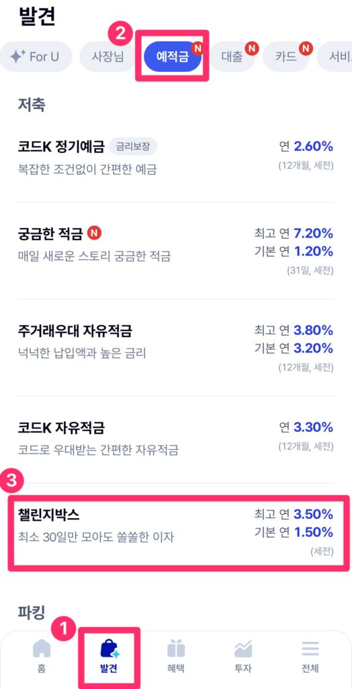Select the For U tab

click(35, 57)
